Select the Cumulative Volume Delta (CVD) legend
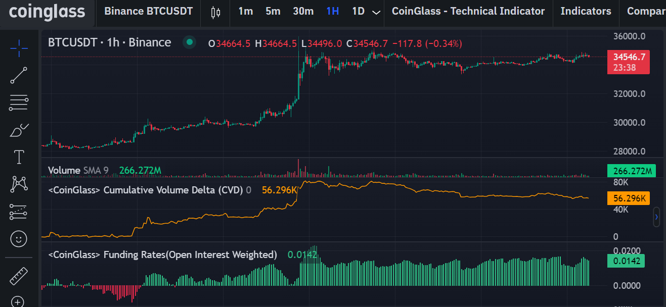This screenshot has height=307, width=666. (x=149, y=190)
